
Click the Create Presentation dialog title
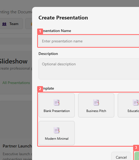(63, 18)
